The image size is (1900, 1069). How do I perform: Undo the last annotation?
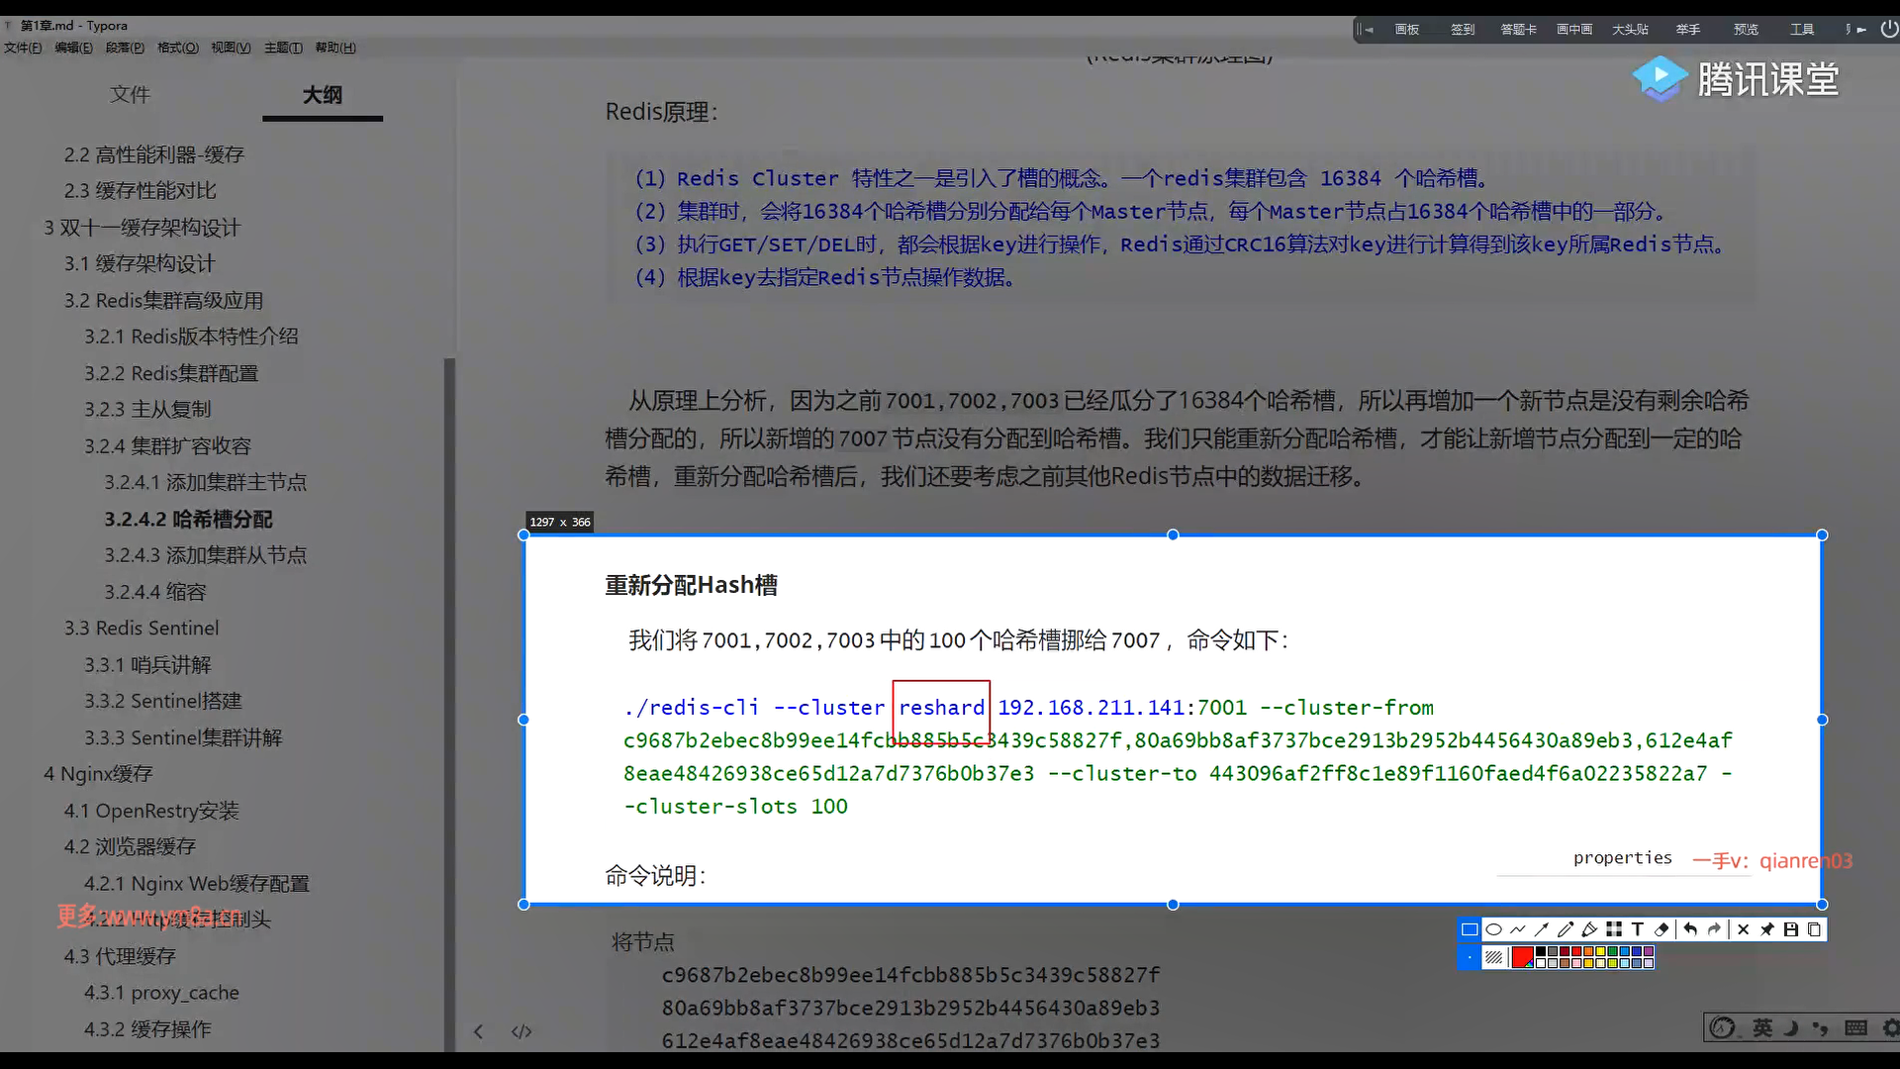coord(1690,929)
